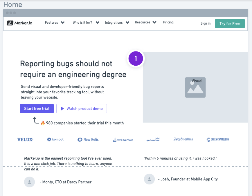The image size is (252, 196).
Task: Select Pricing in the navigation bar
Action: (168, 22)
